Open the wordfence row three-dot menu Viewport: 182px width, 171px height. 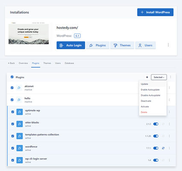(169, 148)
